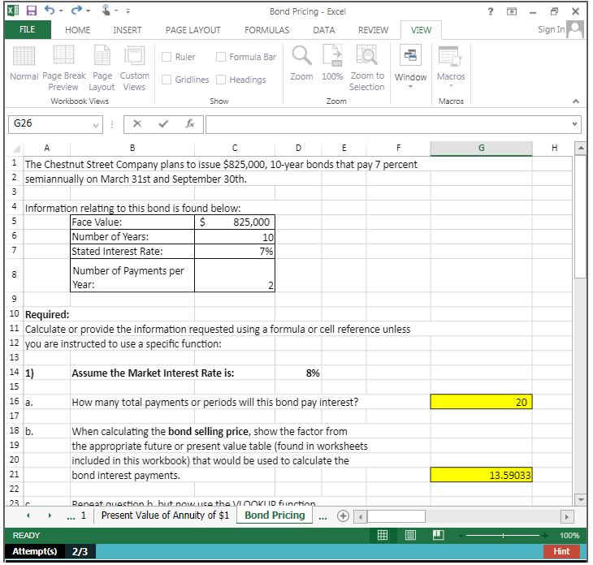The width and height of the screenshot is (593, 565).
Task: Click Zoom to Selection
Action: [366, 68]
